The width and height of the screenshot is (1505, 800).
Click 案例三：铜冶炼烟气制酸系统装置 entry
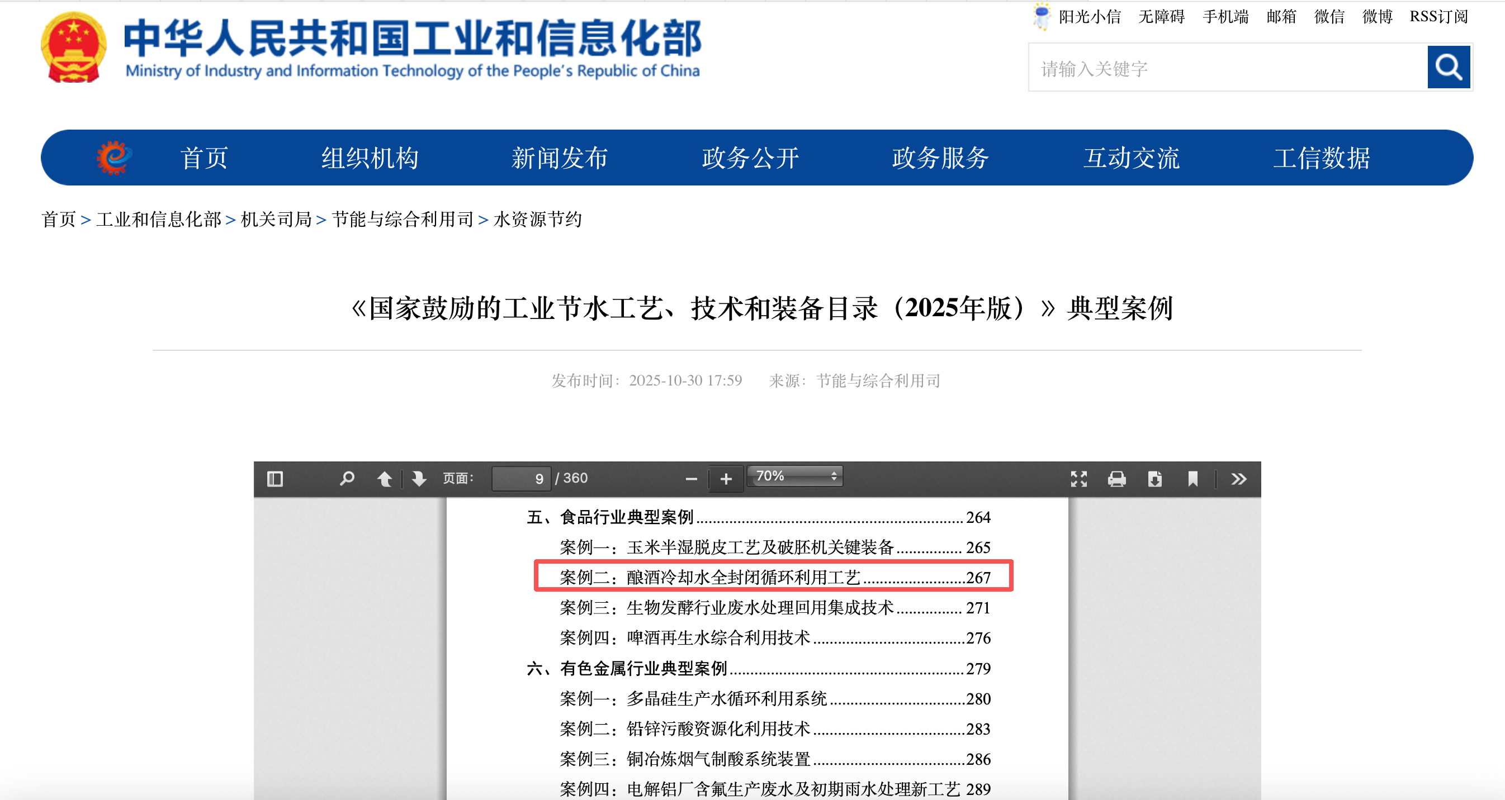coord(775,759)
